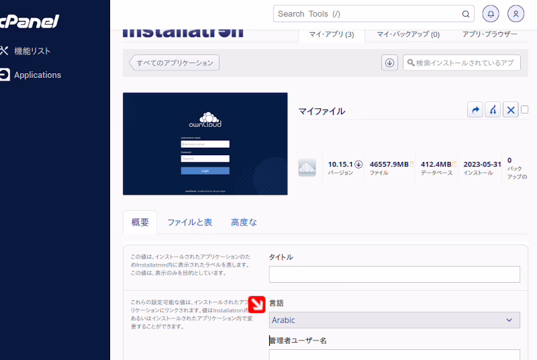Viewport: 537px width, 360px height.
Task: Open the 言語 dropdown showing Arabic
Action: click(x=395, y=320)
